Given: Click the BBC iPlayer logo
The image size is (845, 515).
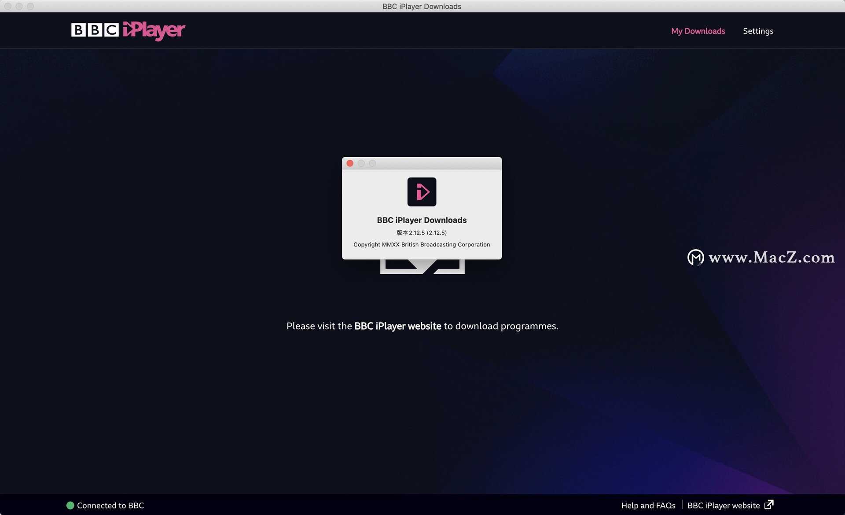Looking at the screenshot, I should tap(128, 30).
